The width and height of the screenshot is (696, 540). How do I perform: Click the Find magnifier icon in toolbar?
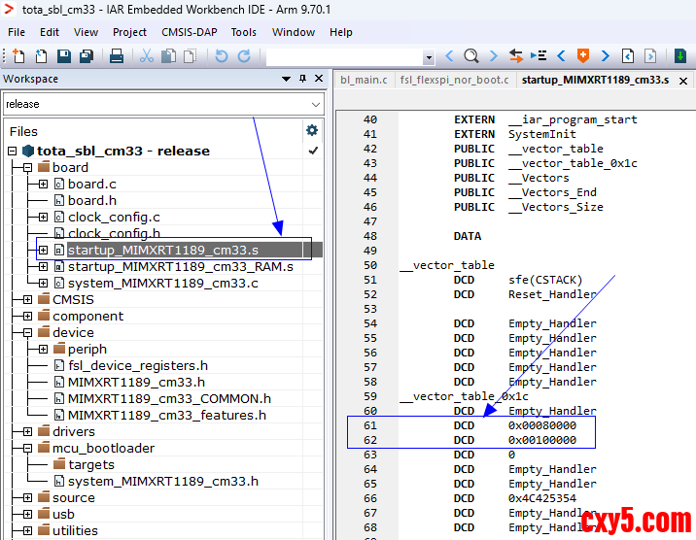471,56
